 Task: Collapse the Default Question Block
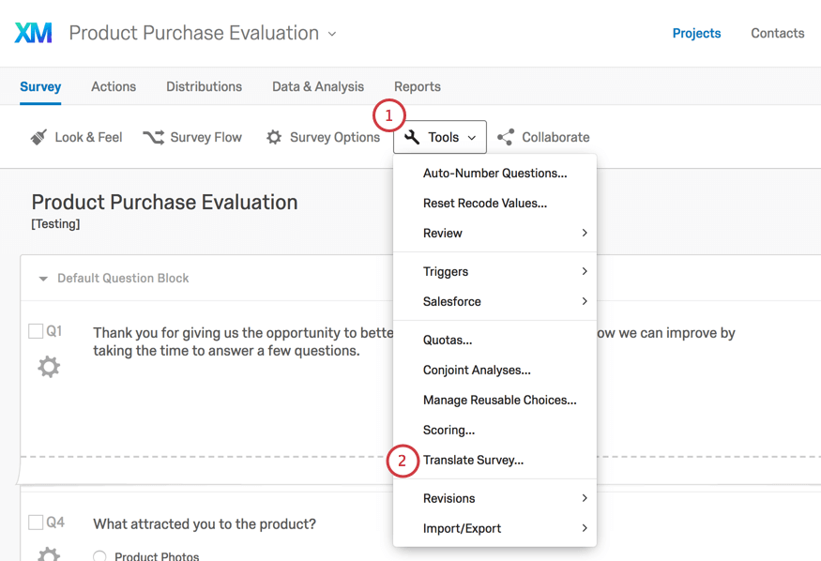coord(43,279)
